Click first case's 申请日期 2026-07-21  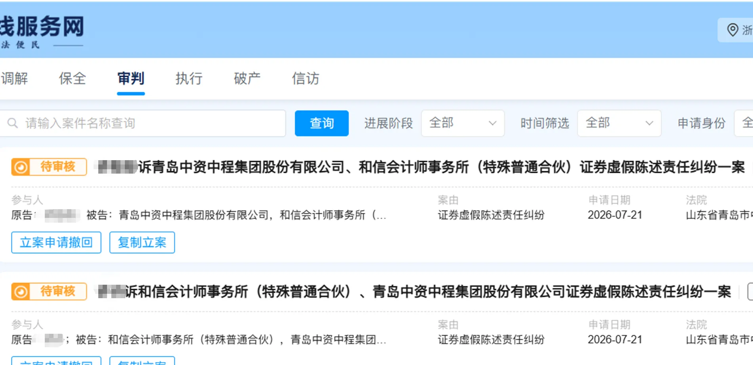[615, 215]
